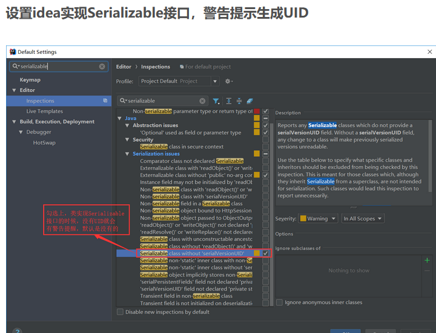The image size is (436, 333).
Task: Click the Serialization issues label in the inspections tree
Action: click(x=156, y=154)
